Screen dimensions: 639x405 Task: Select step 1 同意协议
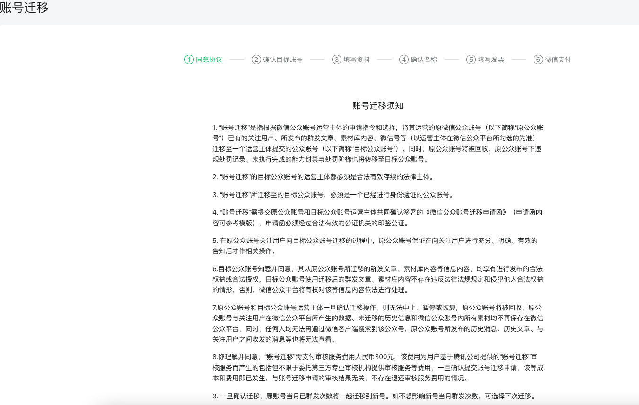[x=203, y=60]
